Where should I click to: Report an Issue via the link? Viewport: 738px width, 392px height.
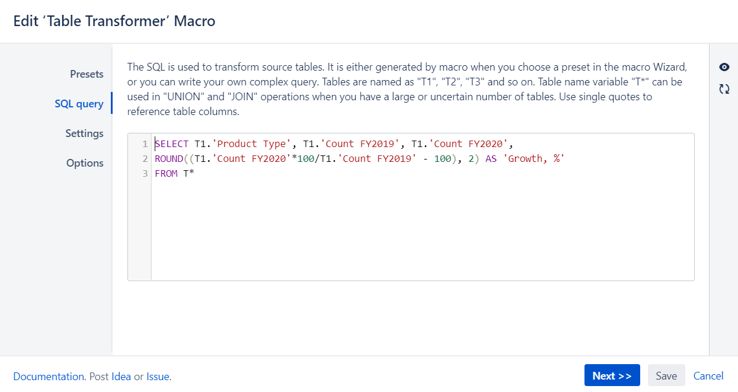click(158, 376)
